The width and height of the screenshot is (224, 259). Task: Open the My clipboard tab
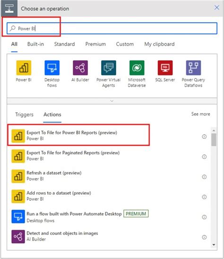point(159,44)
